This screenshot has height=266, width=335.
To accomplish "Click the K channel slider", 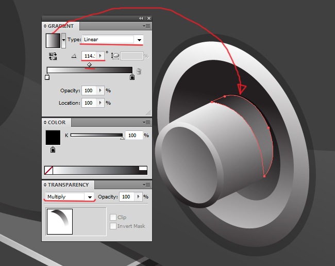I will [96, 135].
